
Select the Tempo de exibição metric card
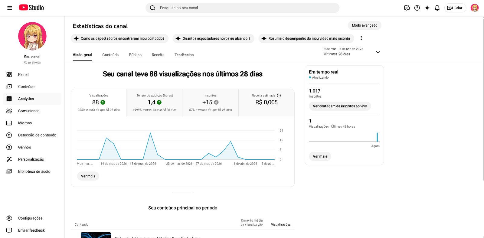155,103
